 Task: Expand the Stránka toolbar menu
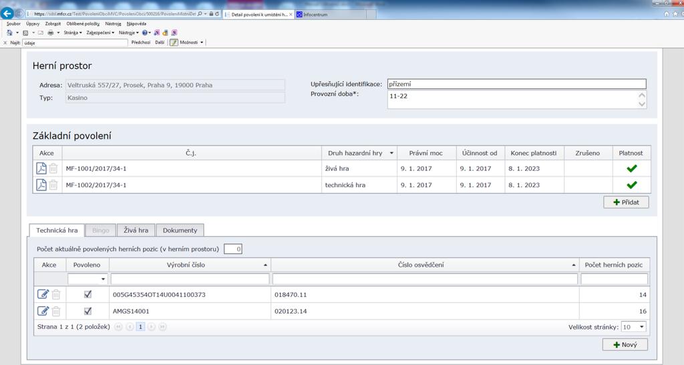click(73, 33)
